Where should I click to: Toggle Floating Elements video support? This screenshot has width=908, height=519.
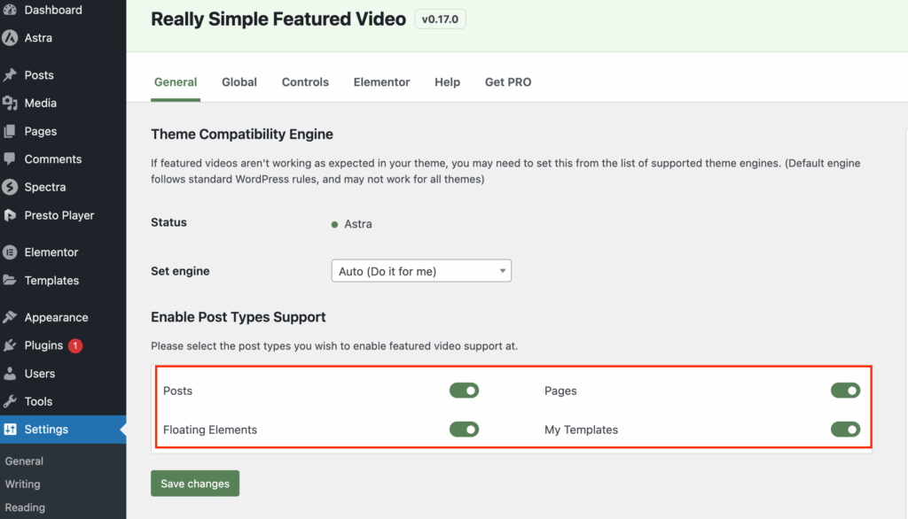tap(464, 430)
